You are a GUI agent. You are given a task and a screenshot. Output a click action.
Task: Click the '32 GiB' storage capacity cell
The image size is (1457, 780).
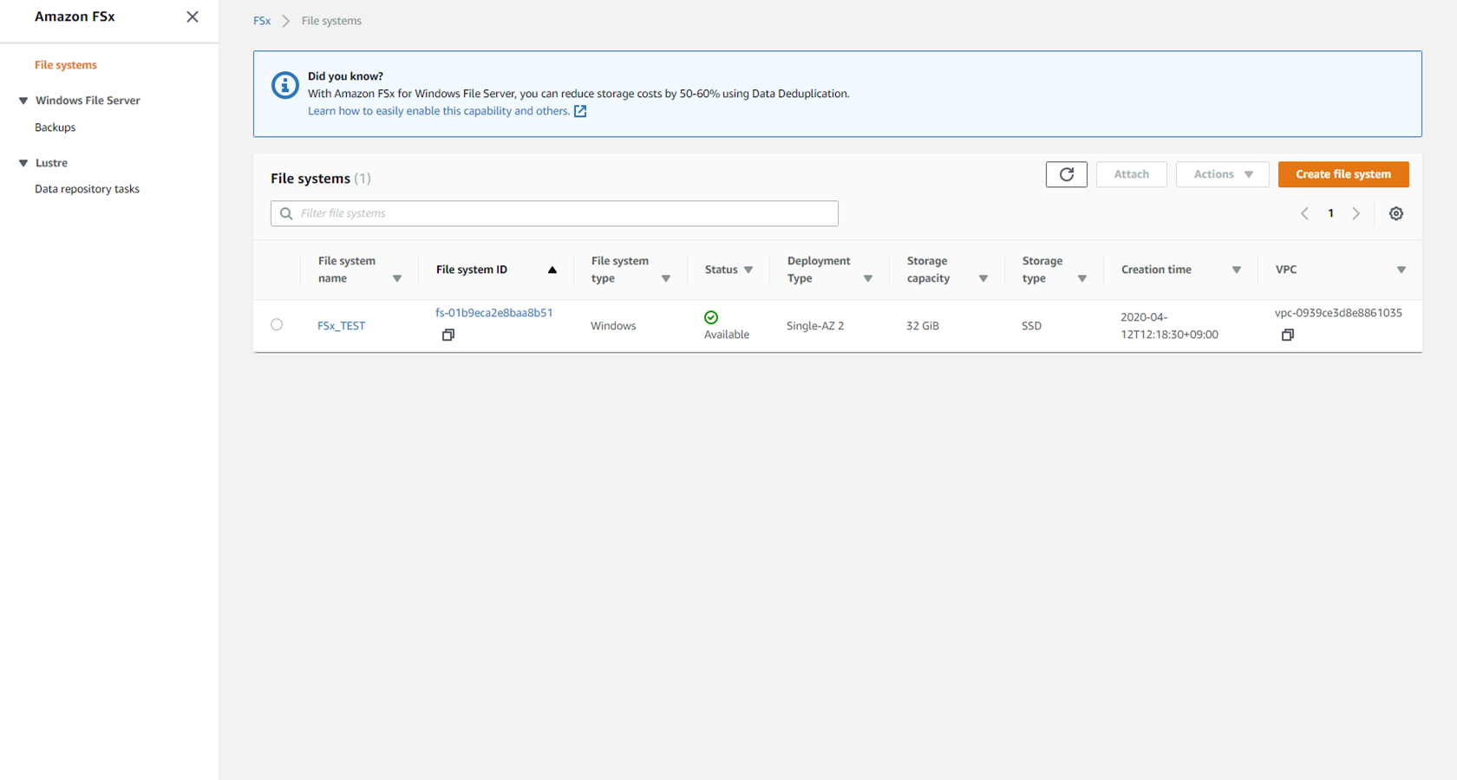click(923, 326)
